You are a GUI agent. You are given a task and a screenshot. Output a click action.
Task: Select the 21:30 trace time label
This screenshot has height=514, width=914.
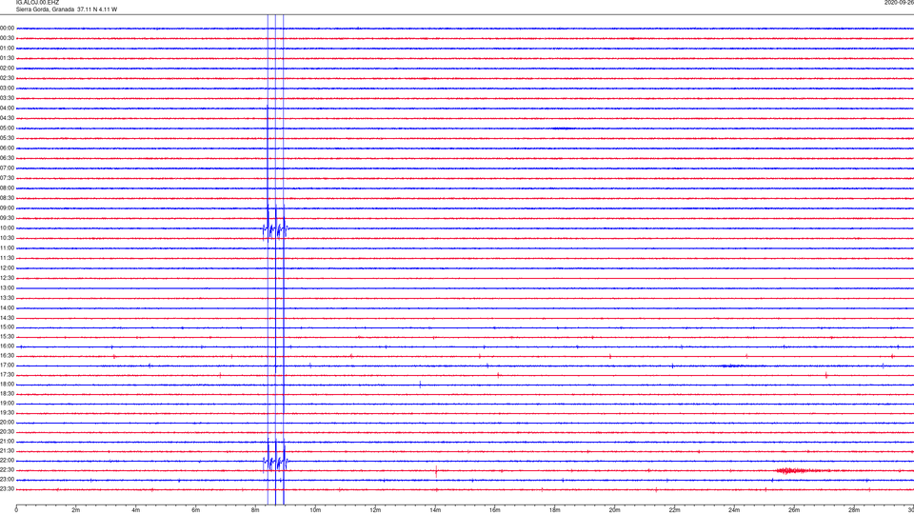coord(8,451)
